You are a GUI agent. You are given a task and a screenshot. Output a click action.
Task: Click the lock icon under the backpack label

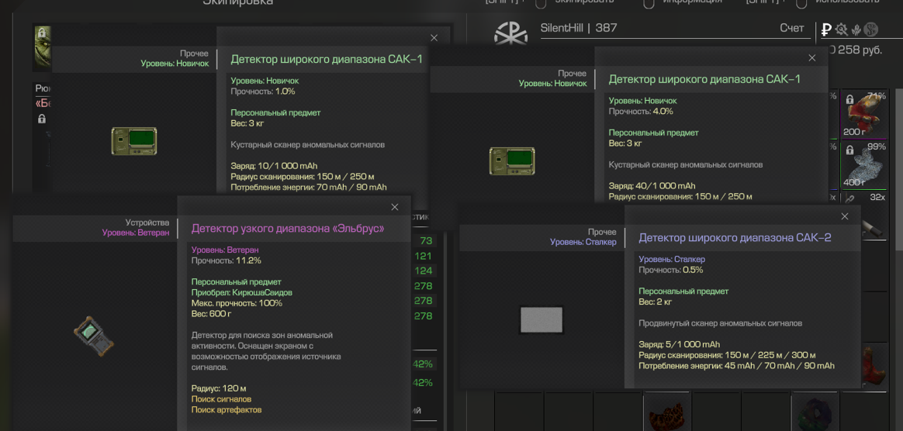point(41,119)
